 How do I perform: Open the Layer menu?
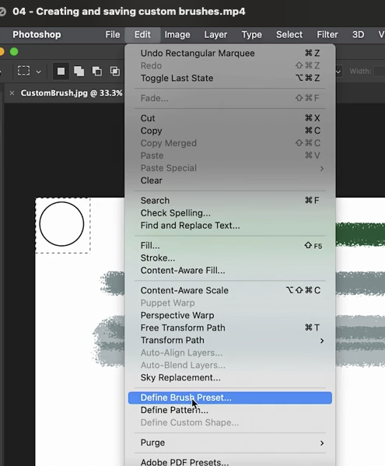[x=215, y=34]
